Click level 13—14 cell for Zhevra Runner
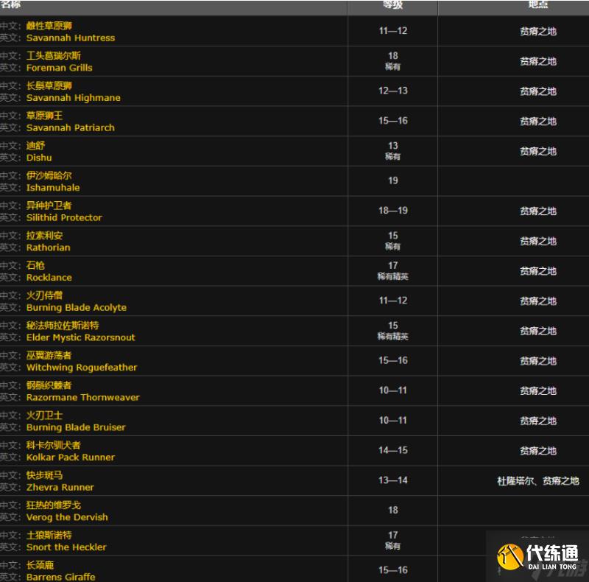 393,480
